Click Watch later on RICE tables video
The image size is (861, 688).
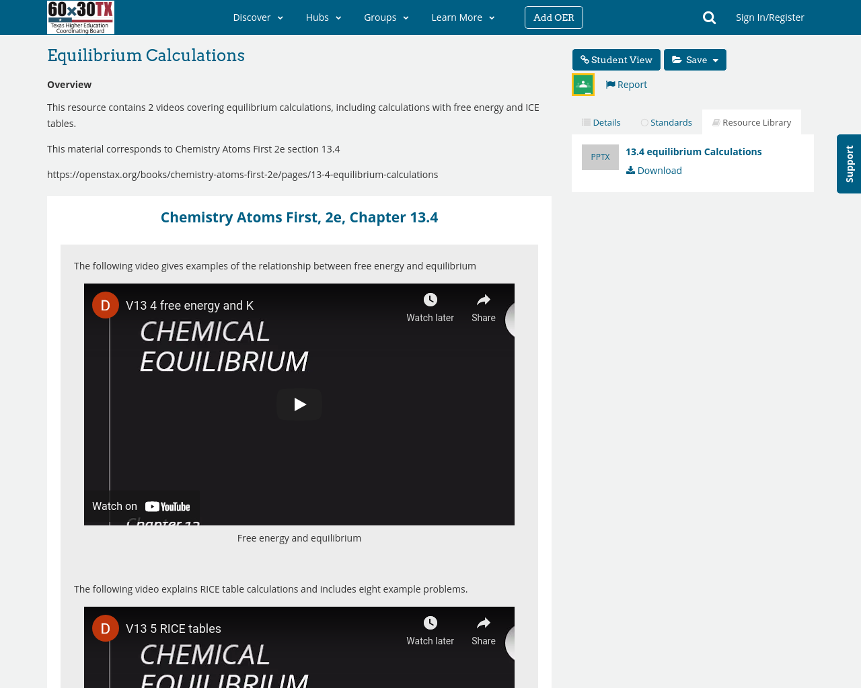point(430,631)
